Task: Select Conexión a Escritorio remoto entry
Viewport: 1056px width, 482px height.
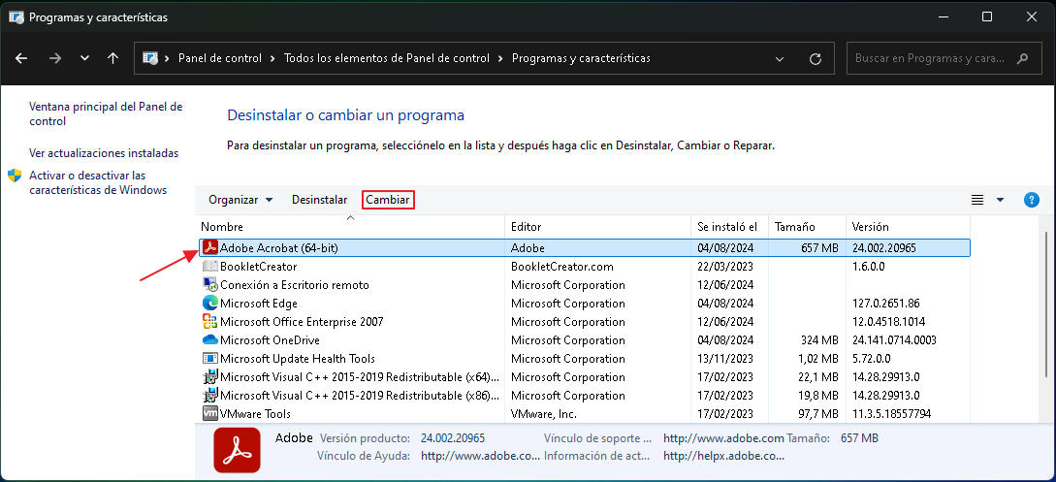Action: coord(295,285)
